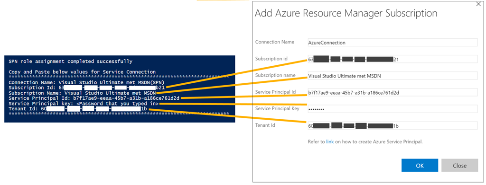This screenshot has height=185, width=486.
Task: Click the console 'Connection Name: Visual Studio Ultimate' line
Action: (86, 82)
